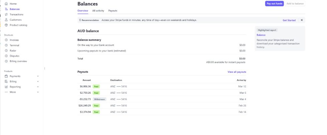
Task: Open the Payouts tab
Action: click(113, 11)
